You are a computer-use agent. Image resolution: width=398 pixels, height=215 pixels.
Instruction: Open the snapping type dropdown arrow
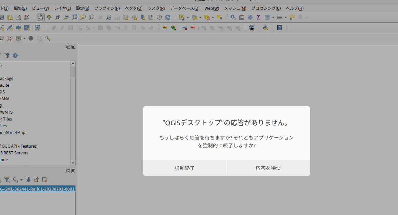24,39
